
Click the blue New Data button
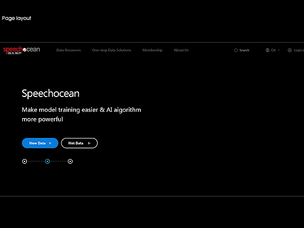click(40, 143)
